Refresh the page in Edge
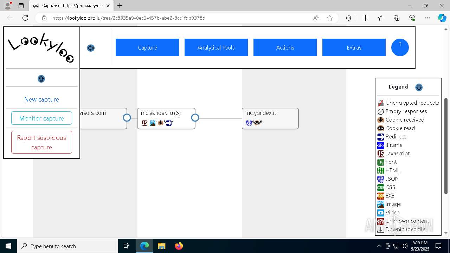Screen dimensions: 450x253 point(25,18)
